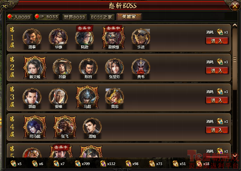This screenshot has width=241, height=171.
Task: Switch to the 世界BOSS tab
Action: pyautogui.click(x=74, y=17)
